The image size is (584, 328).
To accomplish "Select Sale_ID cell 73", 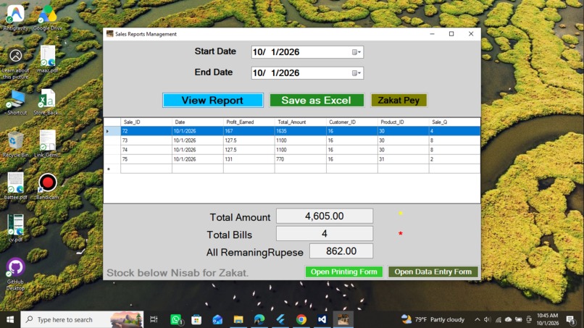I will 146,140.
